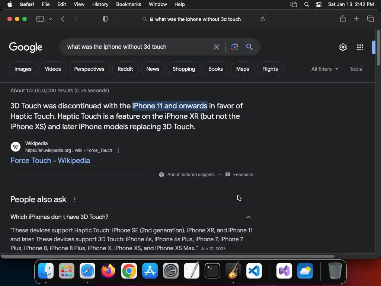Click the vertical page scrollbar

378,48
